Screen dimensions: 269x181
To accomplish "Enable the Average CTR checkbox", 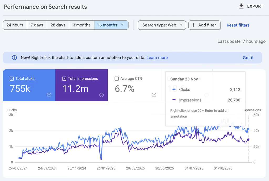I will click(x=117, y=79).
